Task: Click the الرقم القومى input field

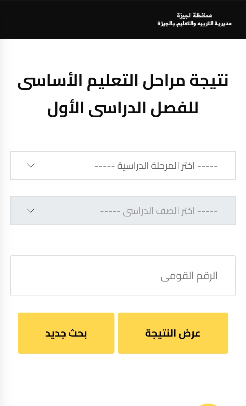Action: (x=123, y=276)
